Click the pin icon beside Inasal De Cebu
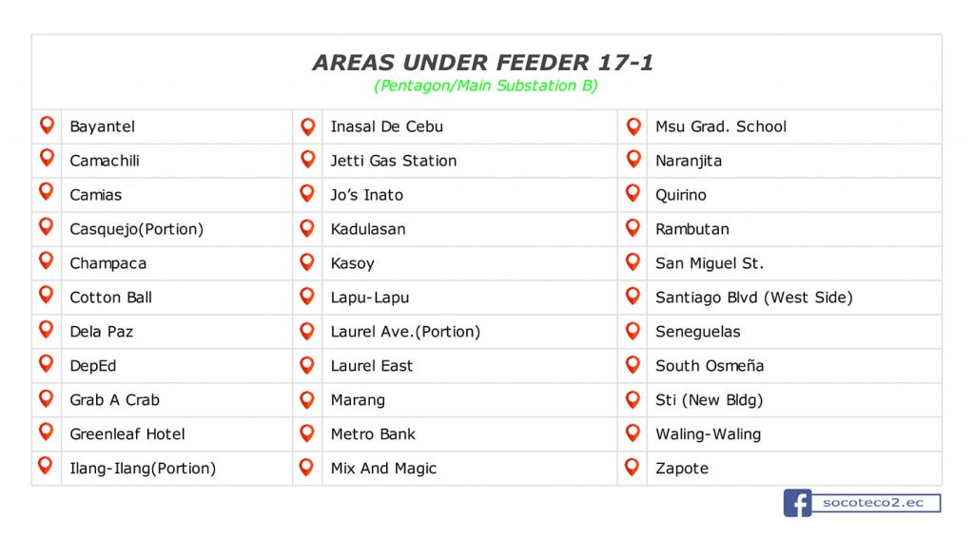Screen dimensions: 974x539 point(307,126)
